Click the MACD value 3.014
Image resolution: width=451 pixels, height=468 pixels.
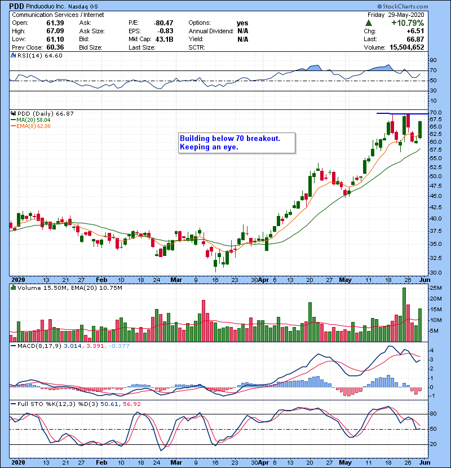(x=73, y=346)
